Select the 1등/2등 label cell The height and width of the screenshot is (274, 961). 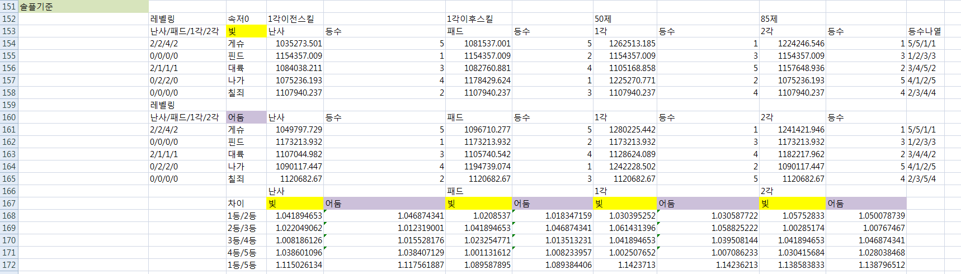click(x=246, y=216)
